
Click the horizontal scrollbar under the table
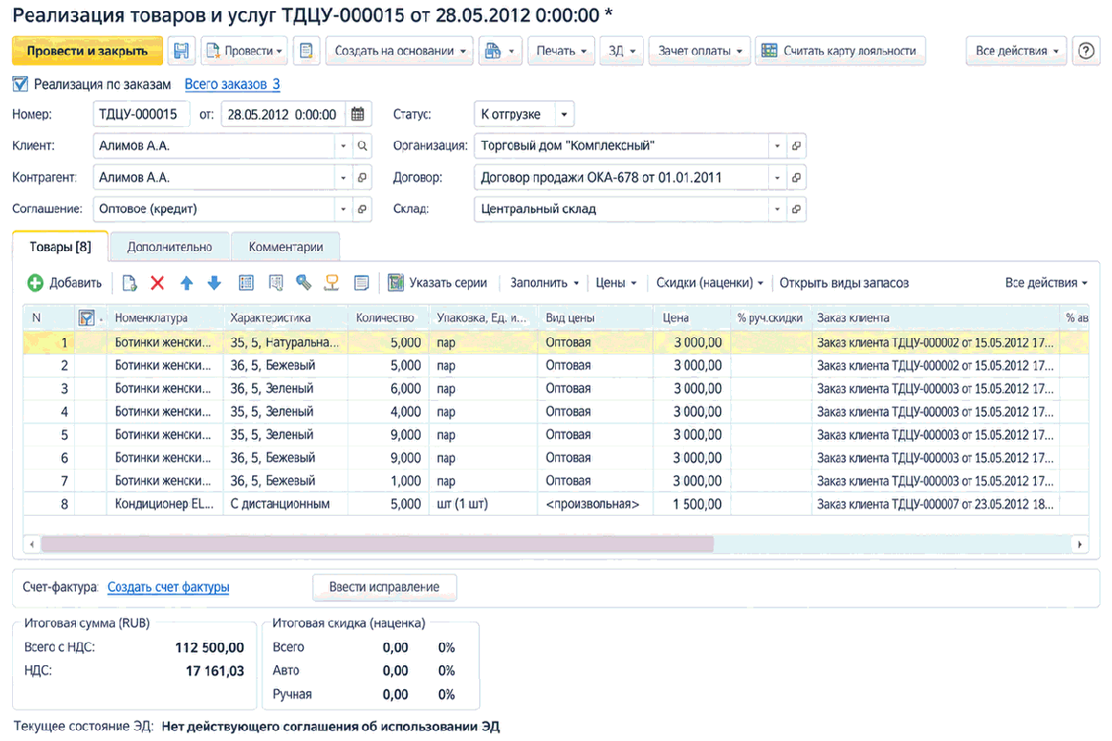click(377, 545)
